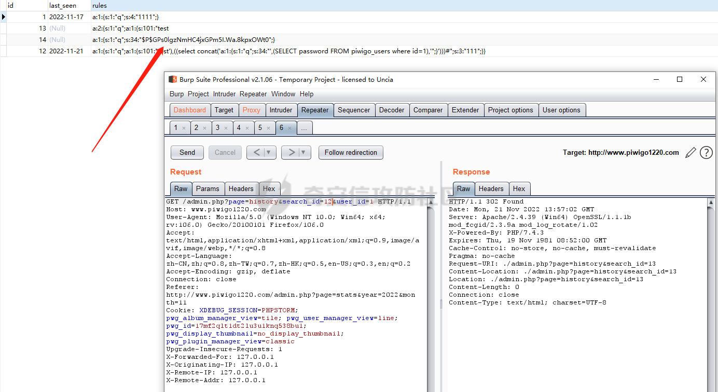
Task: Close Repeater tab 3
Action: point(226,128)
